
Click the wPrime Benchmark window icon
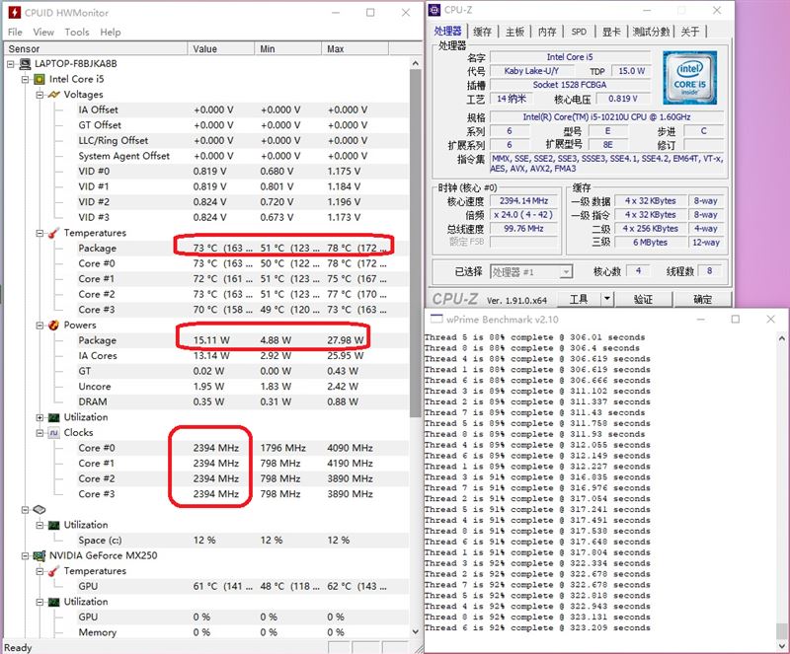pos(436,319)
